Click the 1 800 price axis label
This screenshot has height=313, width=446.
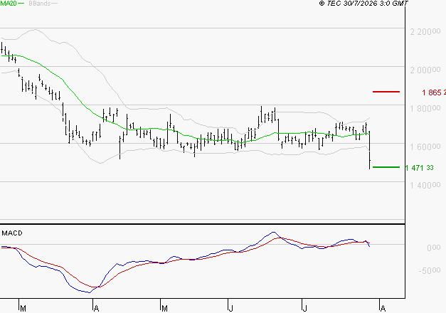click(425, 108)
